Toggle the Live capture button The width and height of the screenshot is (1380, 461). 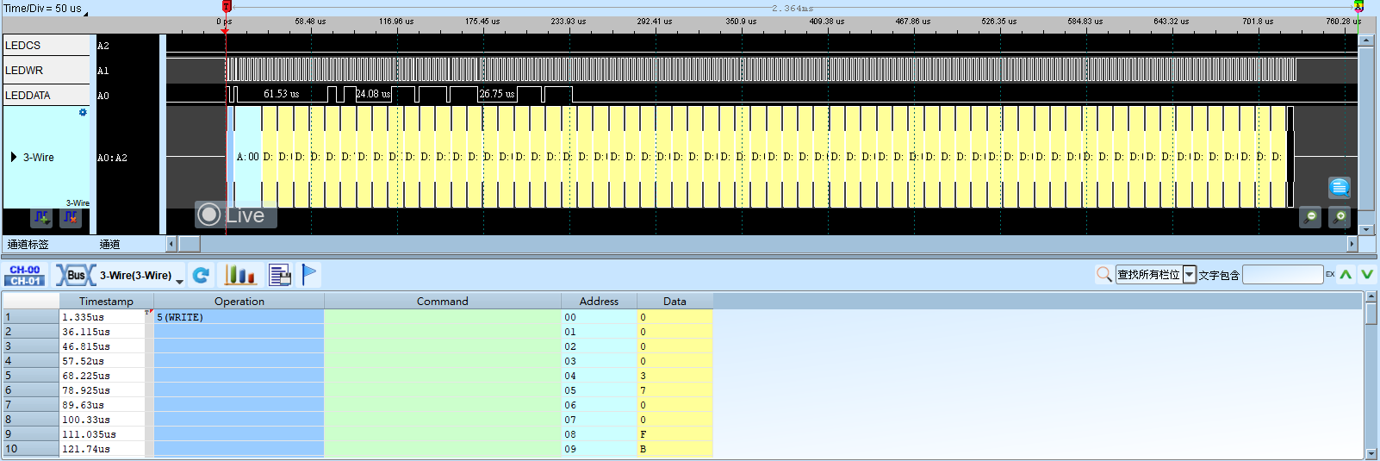[236, 215]
